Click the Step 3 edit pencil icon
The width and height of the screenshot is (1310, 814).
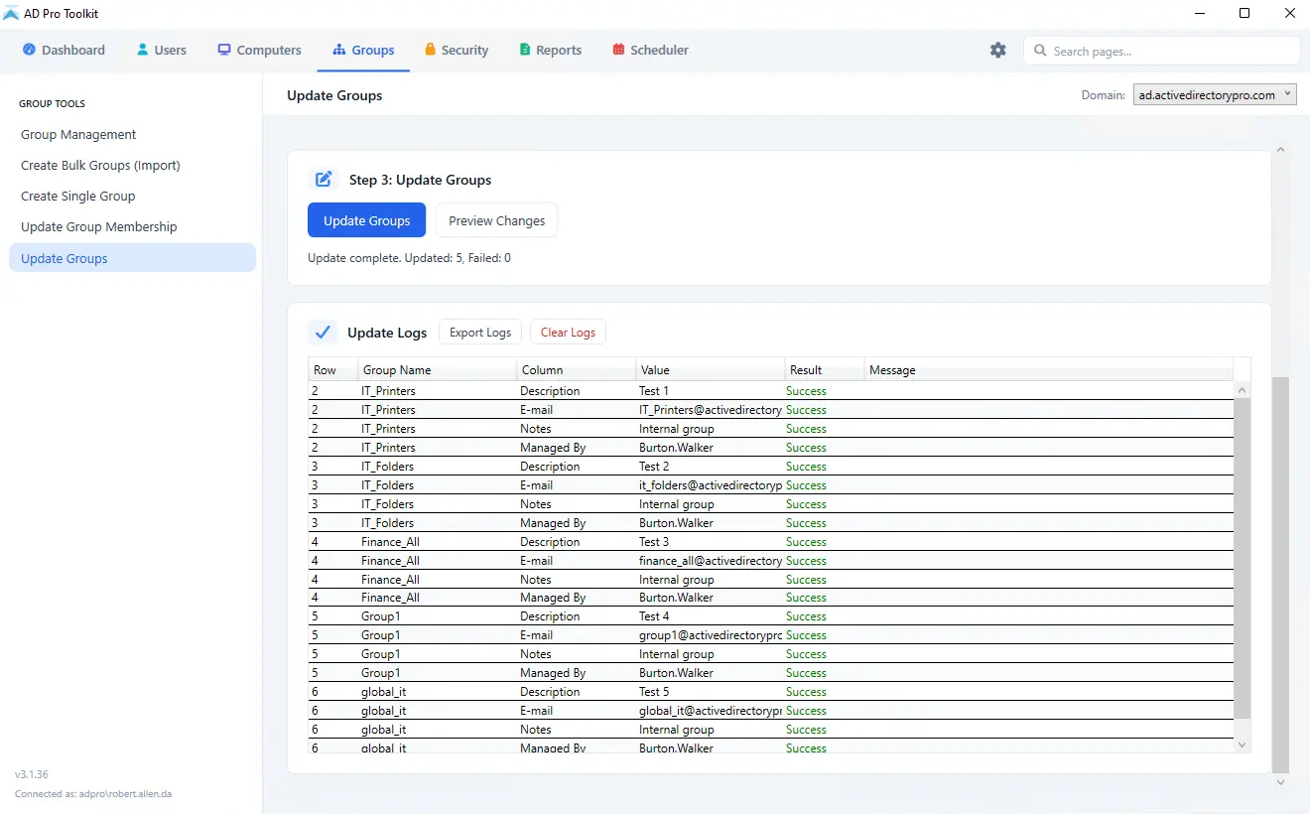coord(324,180)
